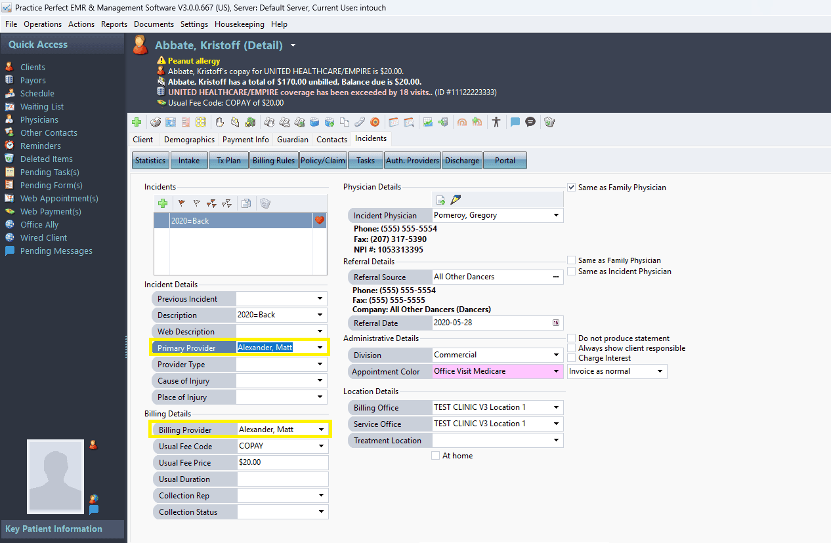This screenshot has height=543, width=831.
Task: Click the add physician icon under Physician Details
Action: 440,199
